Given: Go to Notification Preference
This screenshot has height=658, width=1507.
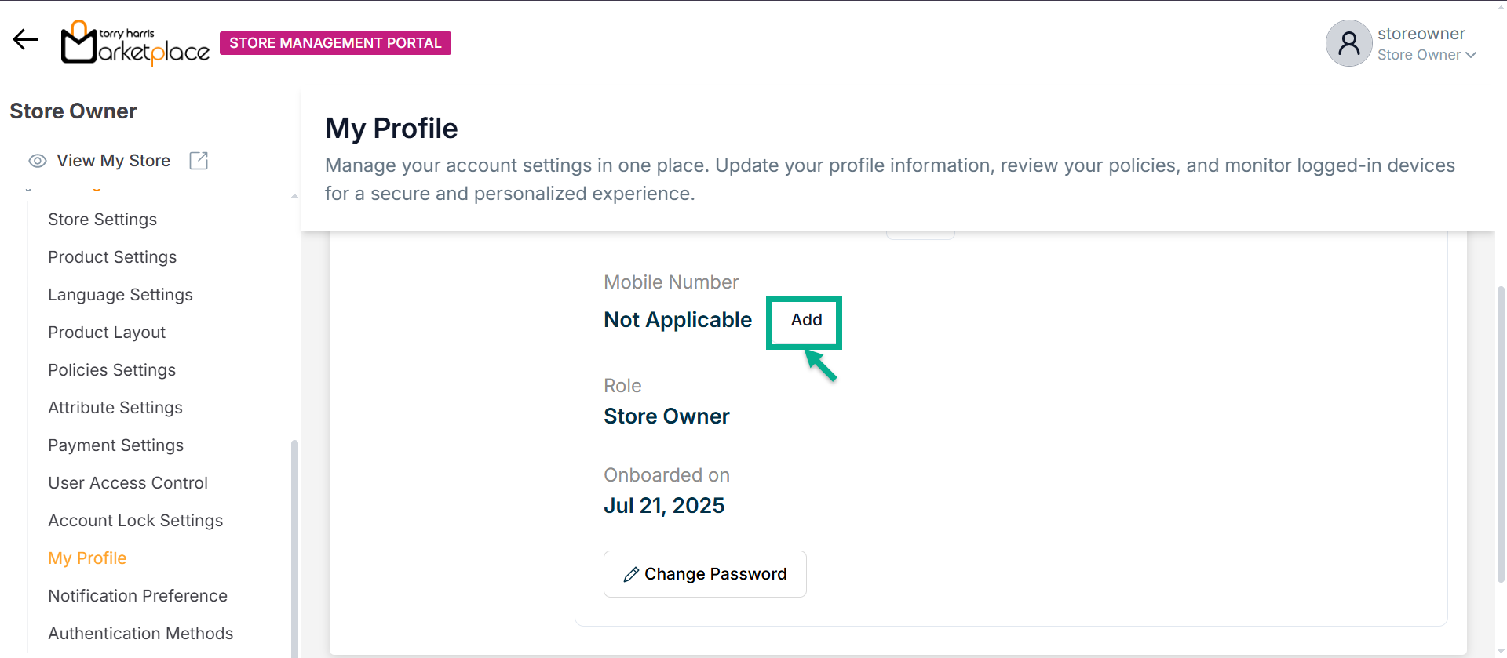Looking at the screenshot, I should click(x=137, y=596).
